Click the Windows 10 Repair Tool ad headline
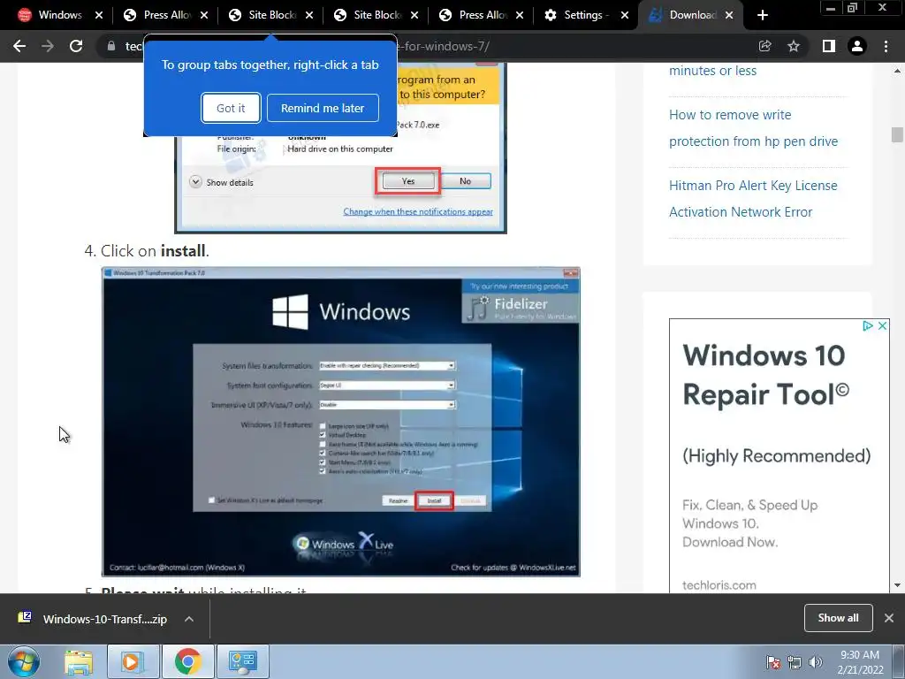The height and width of the screenshot is (679, 905). 765,375
